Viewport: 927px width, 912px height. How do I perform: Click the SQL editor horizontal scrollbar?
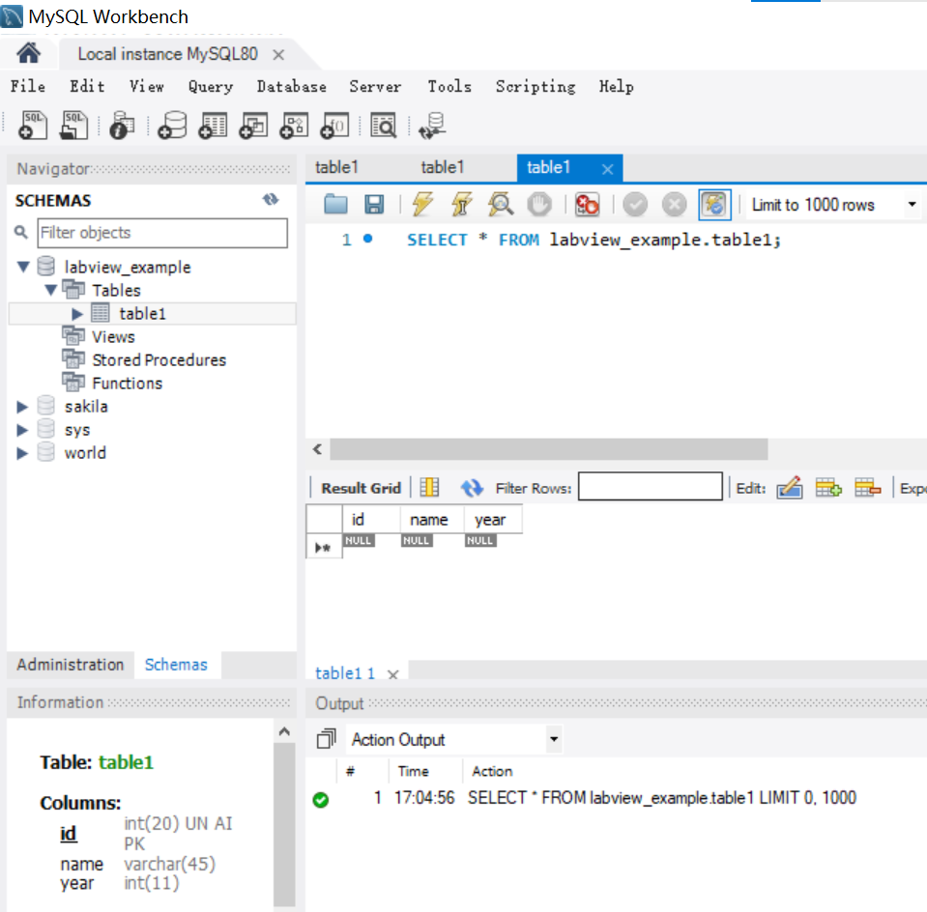[548, 448]
